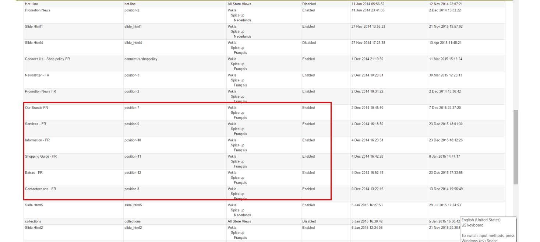Select the position-11 identifier cell
Screen dimensions: 540x242
tap(133, 157)
